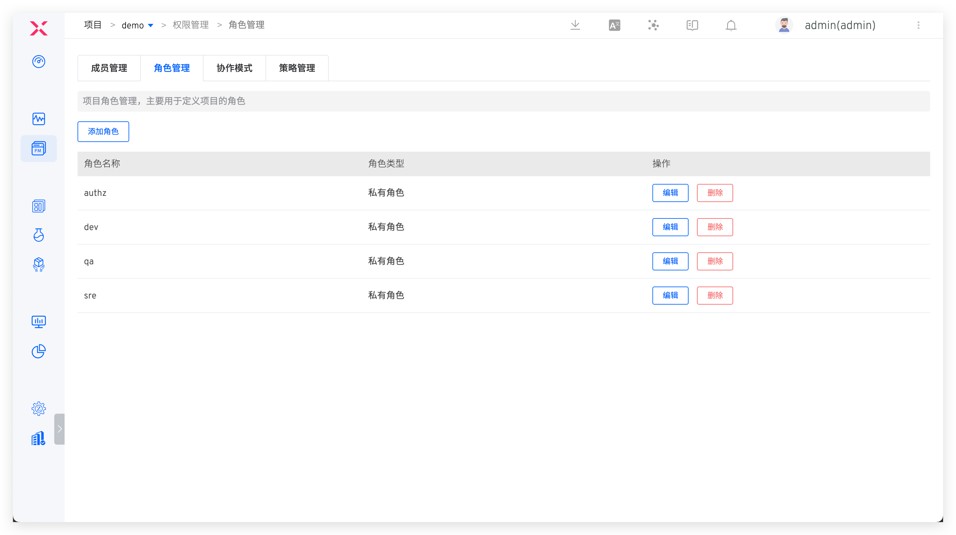Switch to the 成员管理 tab
This screenshot has width=956, height=535.
pyautogui.click(x=109, y=68)
